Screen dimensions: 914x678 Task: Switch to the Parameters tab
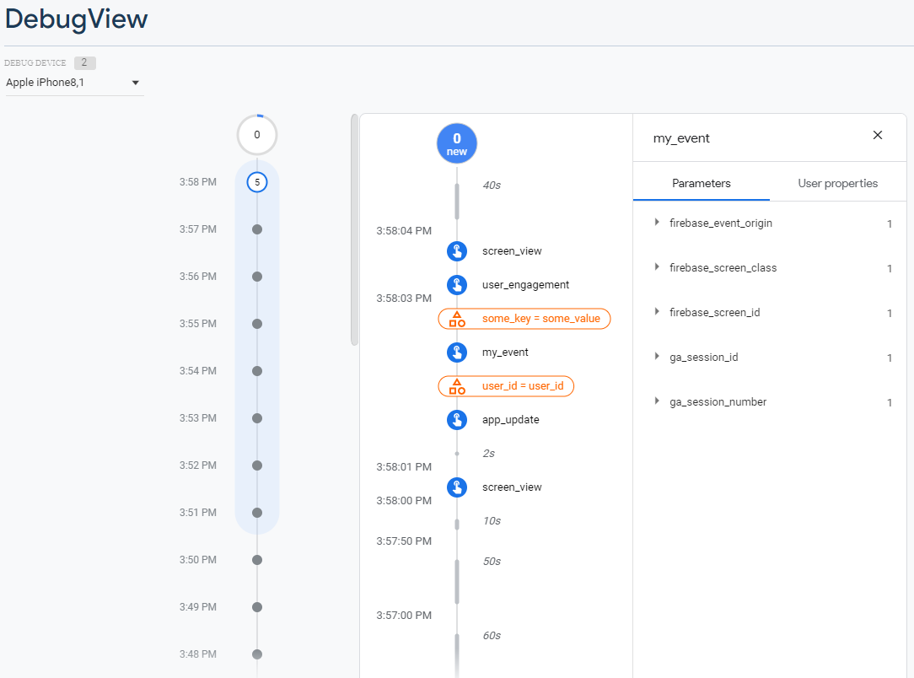click(702, 183)
